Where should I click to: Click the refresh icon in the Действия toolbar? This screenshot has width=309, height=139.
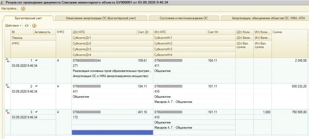coord(27,26)
